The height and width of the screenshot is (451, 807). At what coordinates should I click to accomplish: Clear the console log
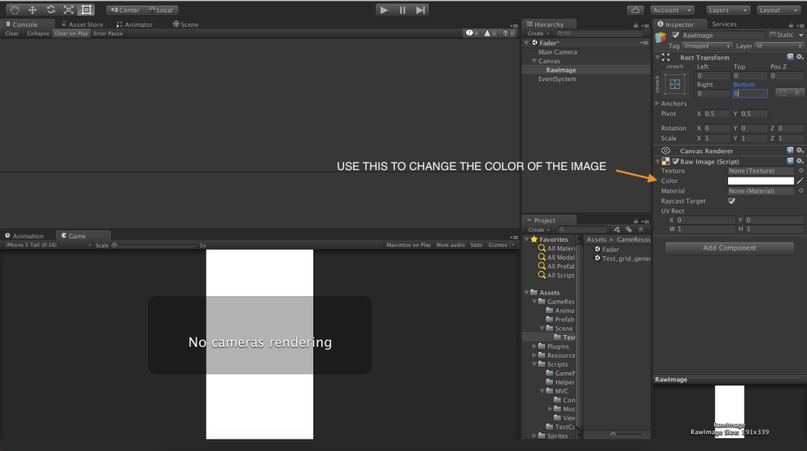click(x=12, y=33)
